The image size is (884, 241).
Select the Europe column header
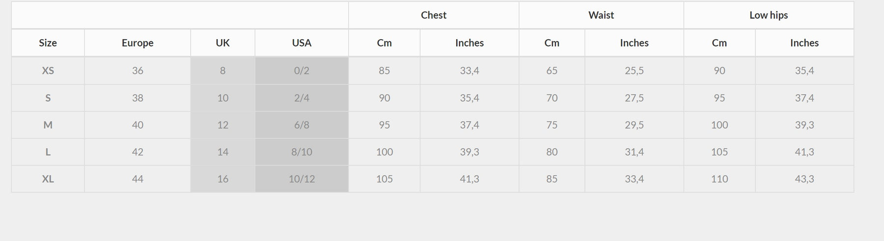pyautogui.click(x=138, y=43)
